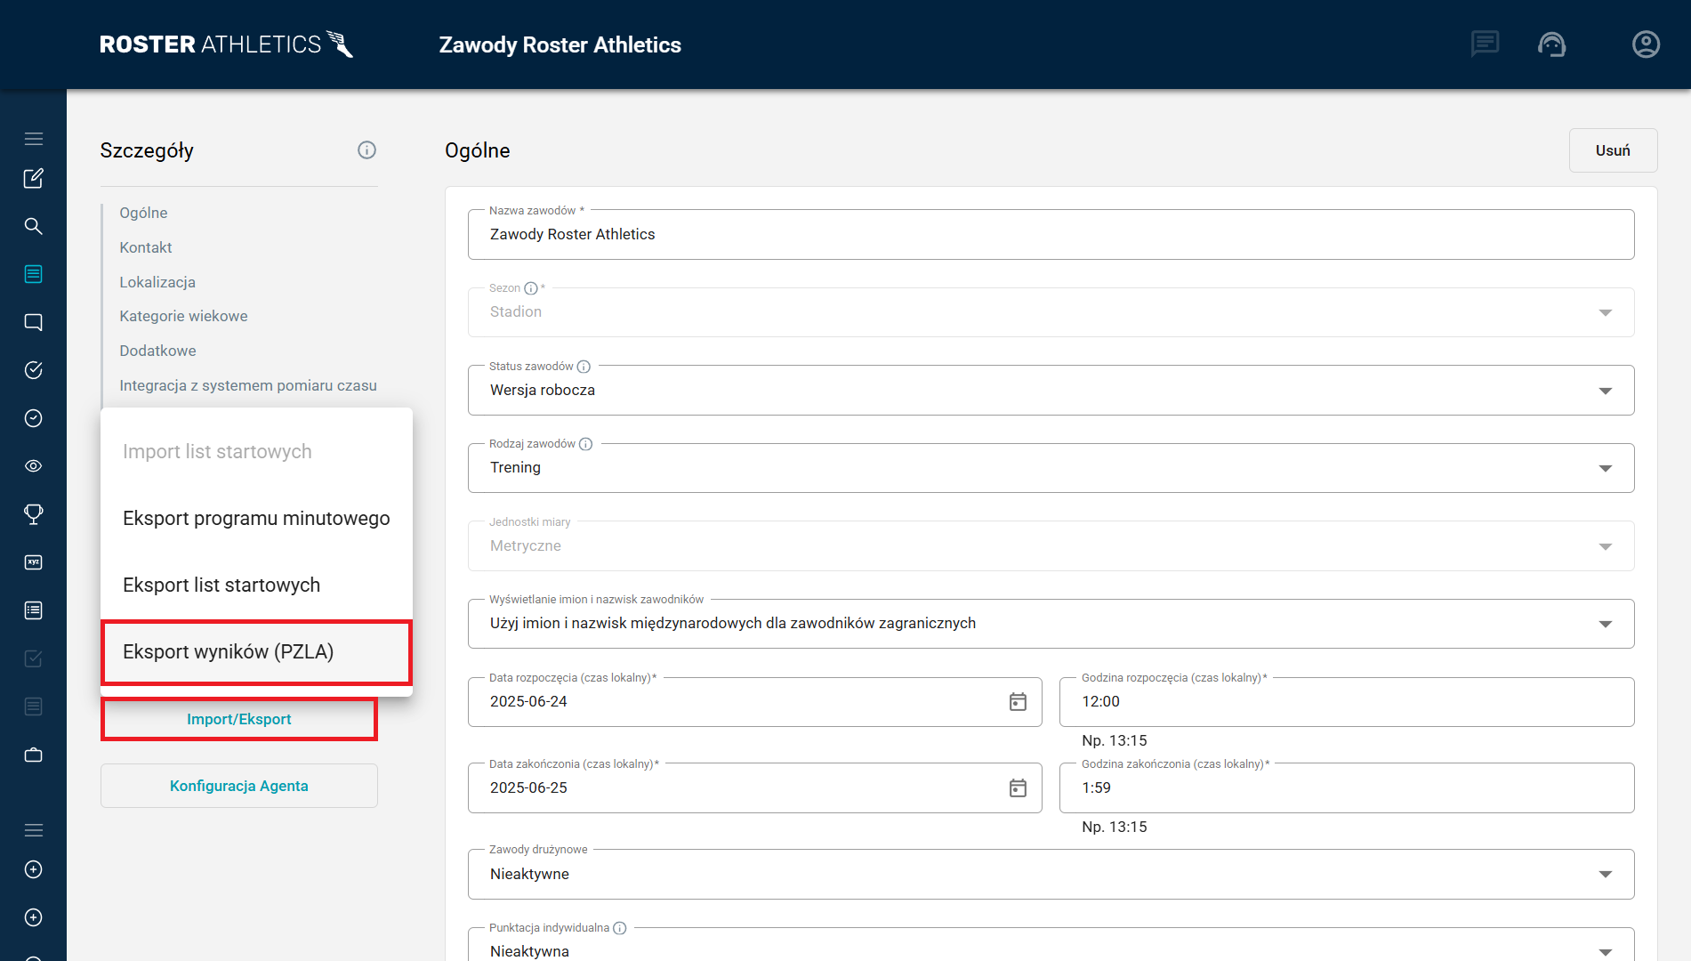Click the Godzina zakończenia time field
The width and height of the screenshot is (1691, 961).
(x=1346, y=788)
